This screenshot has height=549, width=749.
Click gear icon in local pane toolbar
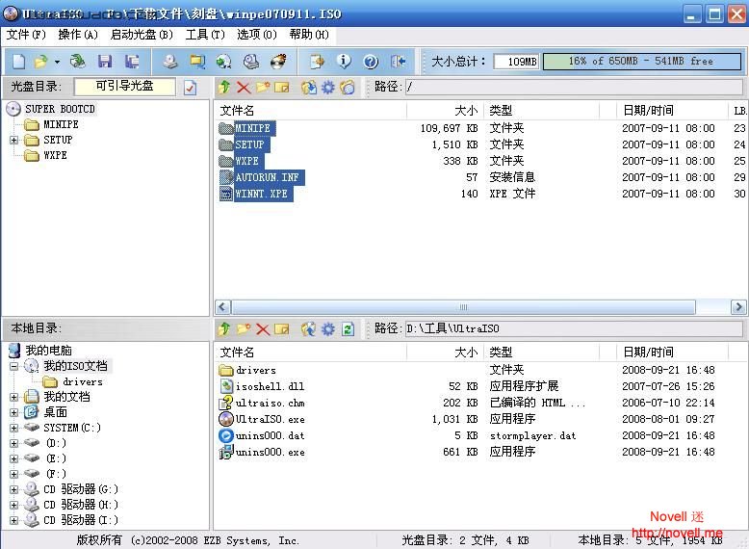pyautogui.click(x=327, y=328)
